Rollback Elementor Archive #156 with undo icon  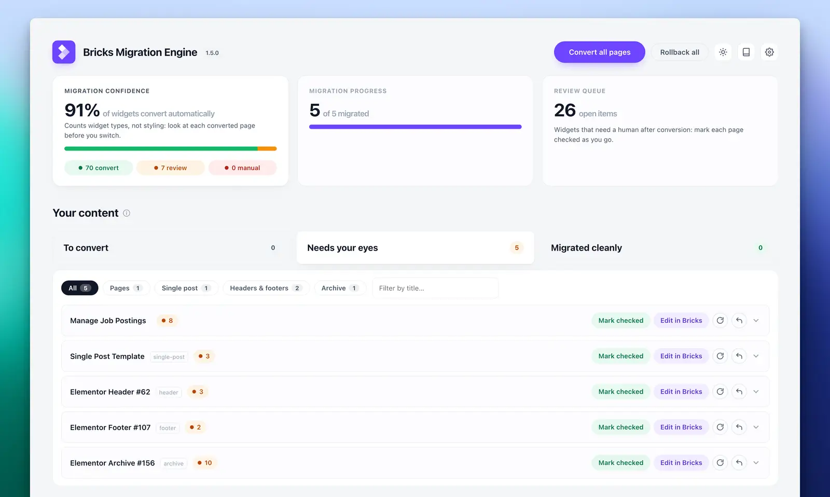coord(739,463)
